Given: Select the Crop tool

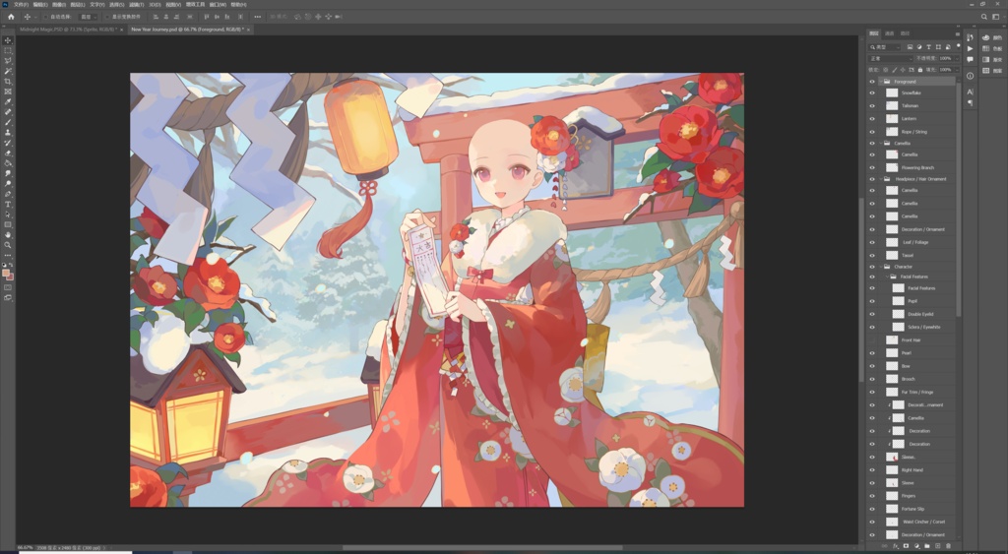Looking at the screenshot, I should 8,82.
